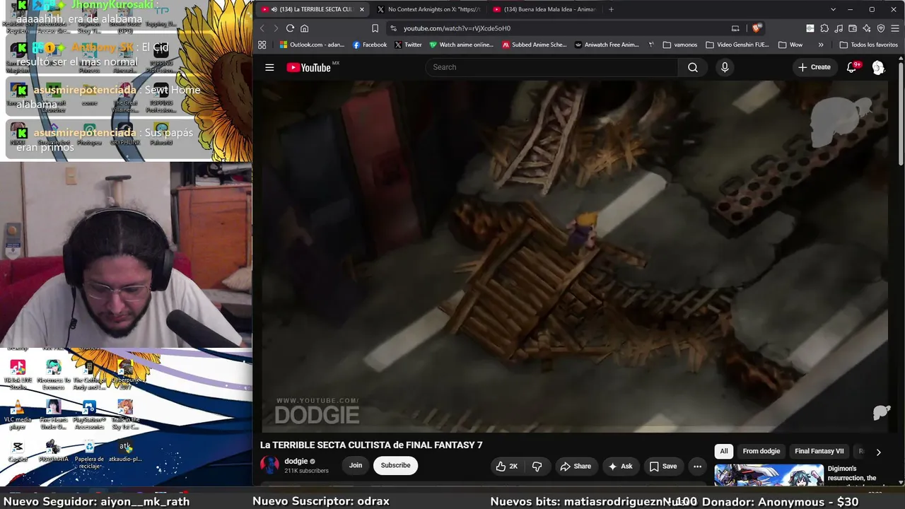The width and height of the screenshot is (905, 509).
Task: Click the dodgie channel name
Action: [x=296, y=461]
